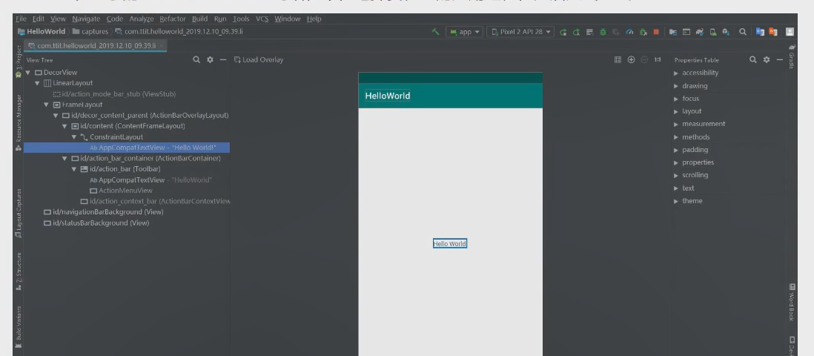Minimize the Properties Table panel
This screenshot has width=814, height=356.
[x=780, y=59]
